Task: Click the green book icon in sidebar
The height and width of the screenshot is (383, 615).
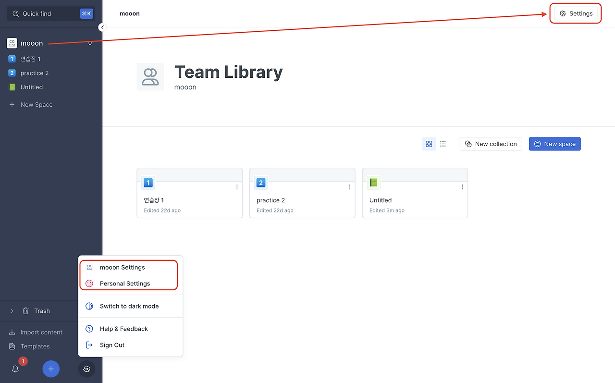Action: coord(12,87)
